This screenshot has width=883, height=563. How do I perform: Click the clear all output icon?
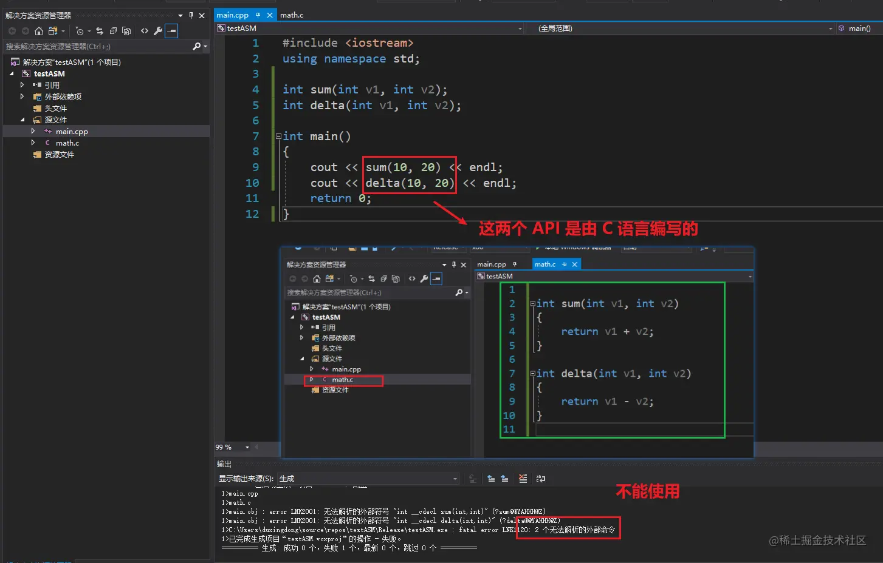[x=523, y=479]
